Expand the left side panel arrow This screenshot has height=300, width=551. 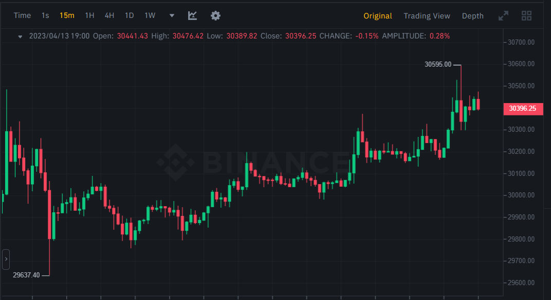coord(6,259)
